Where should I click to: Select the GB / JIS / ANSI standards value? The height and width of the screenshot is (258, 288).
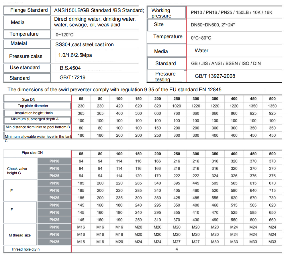click(x=226, y=63)
